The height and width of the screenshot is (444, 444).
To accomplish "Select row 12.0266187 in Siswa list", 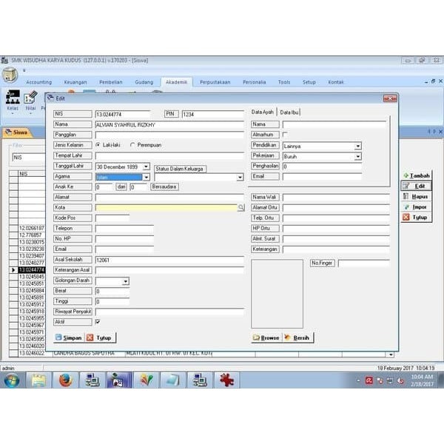I will 32,228.
